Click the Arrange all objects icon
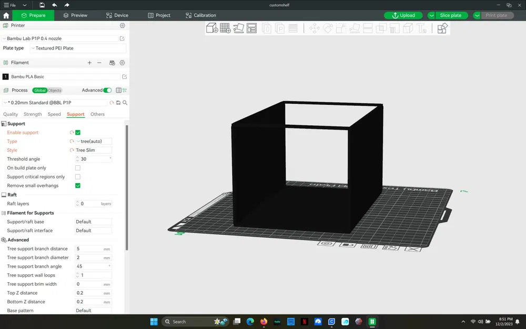 [252, 28]
